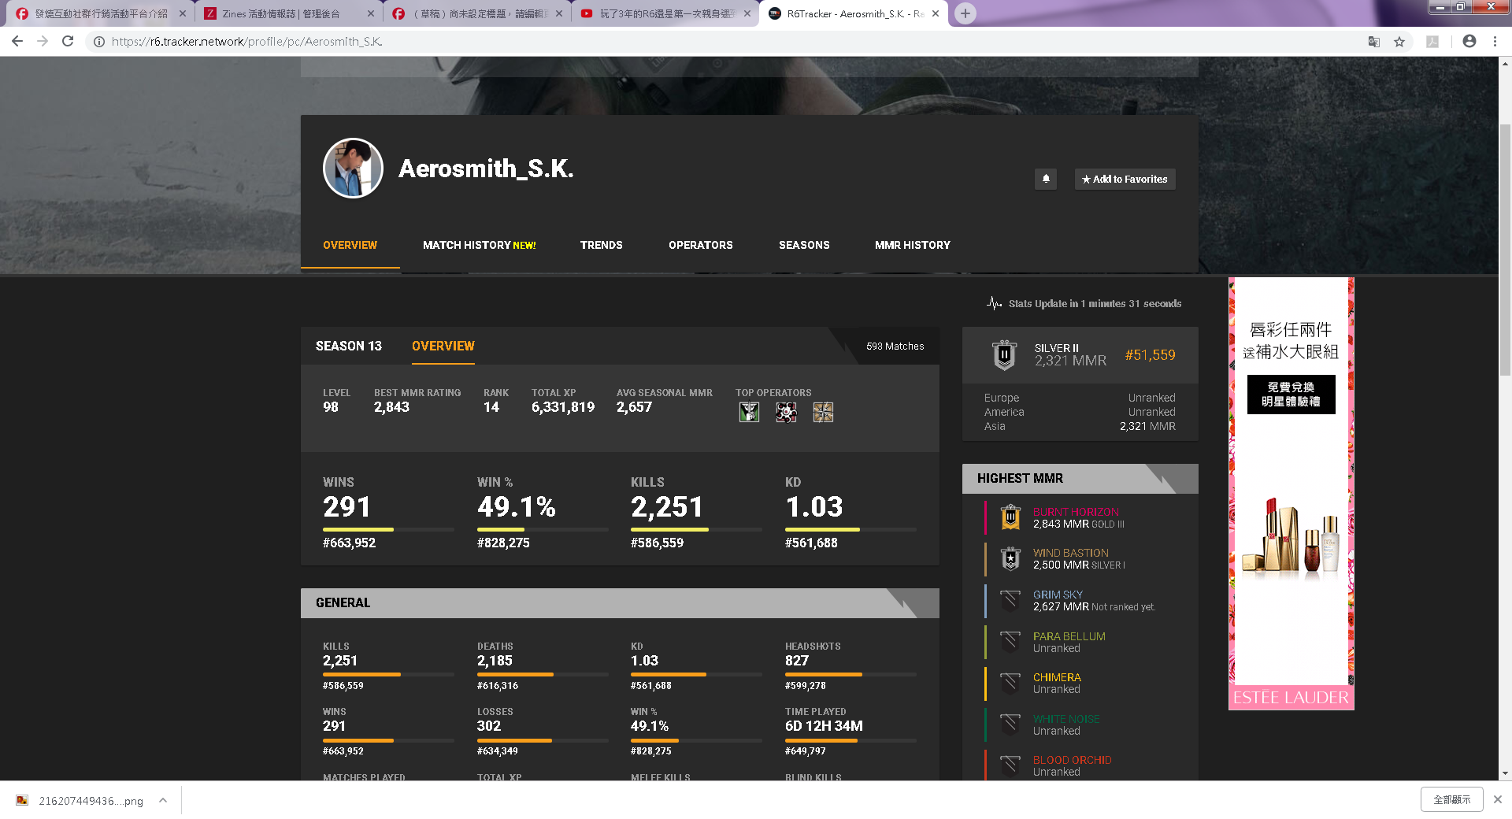Click the first top operator icon

[749, 412]
